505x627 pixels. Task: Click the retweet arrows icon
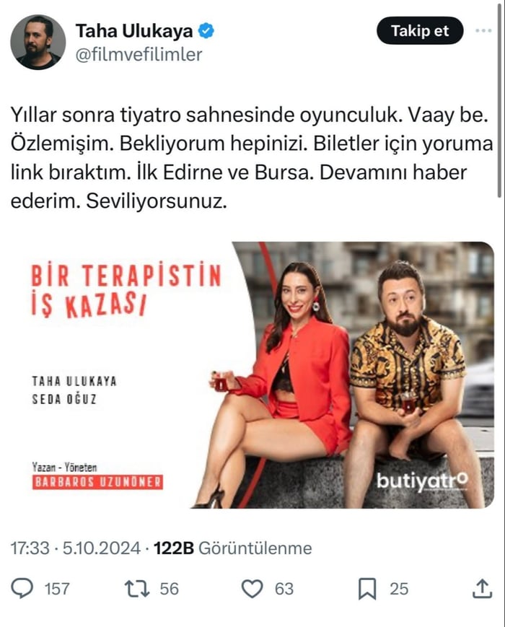137,589
